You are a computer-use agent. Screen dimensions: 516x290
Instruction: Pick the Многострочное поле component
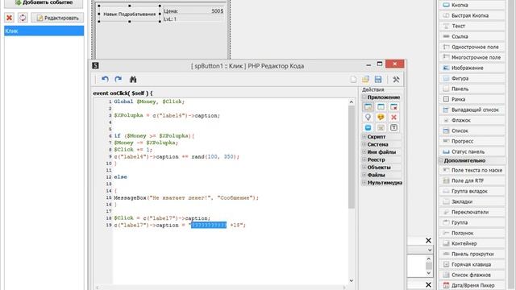click(472, 57)
